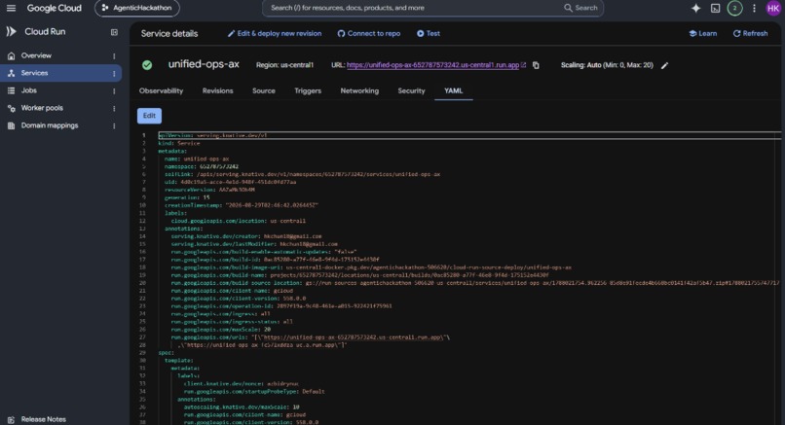Go to Overview in sidebar
The image size is (785, 425).
(36, 55)
